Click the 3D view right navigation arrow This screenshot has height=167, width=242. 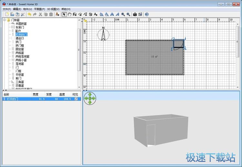pos(94,98)
